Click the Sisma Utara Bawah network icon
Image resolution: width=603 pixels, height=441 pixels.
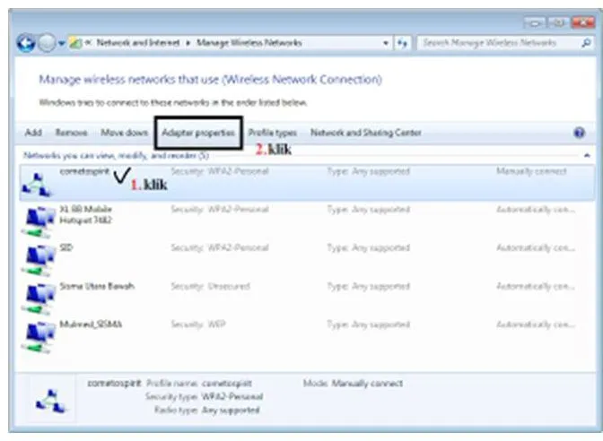click(39, 299)
